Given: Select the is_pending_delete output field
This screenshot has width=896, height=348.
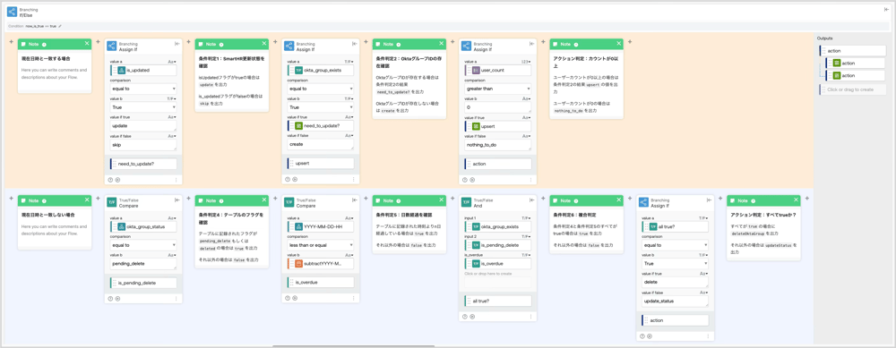Looking at the screenshot, I should [x=142, y=283].
